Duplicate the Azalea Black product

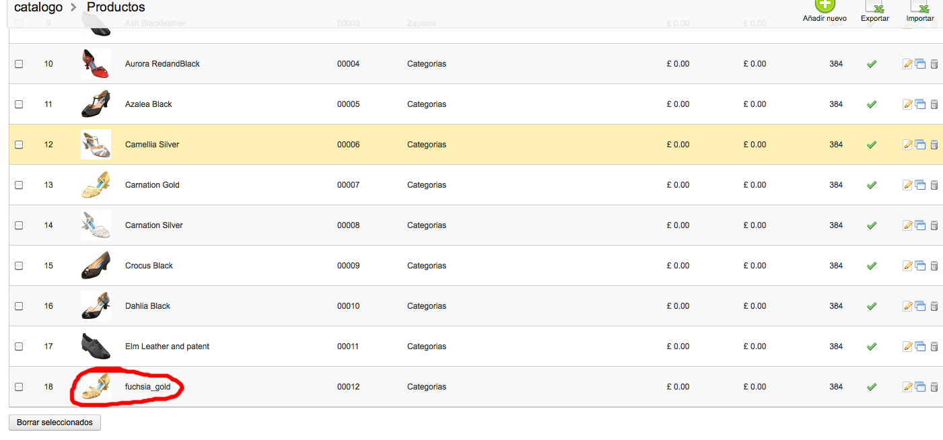(x=920, y=104)
